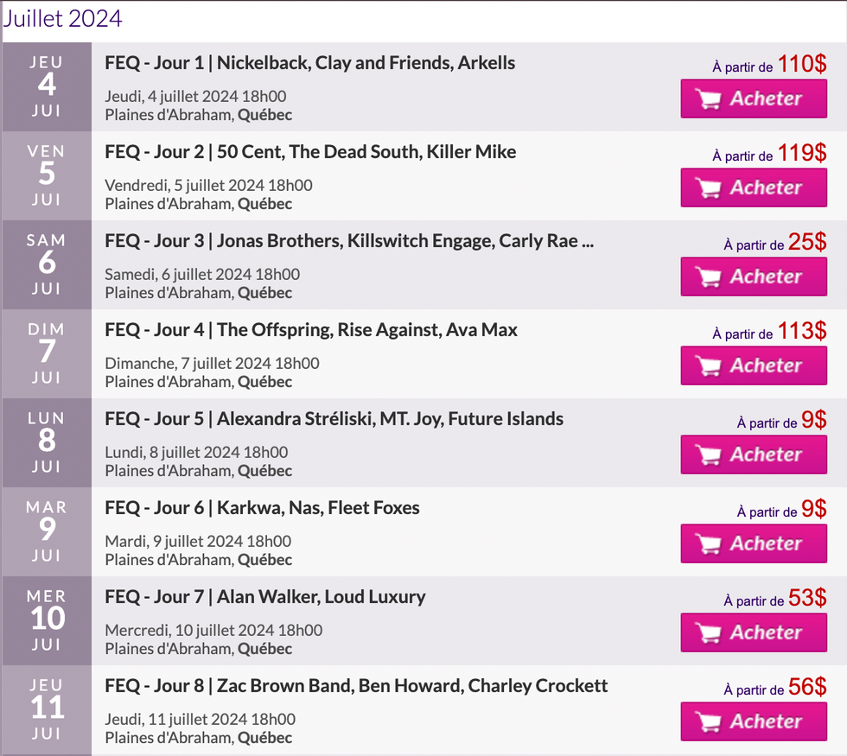Viewport: 847px width, 756px height.
Task: Open the Jour 7 Loud Luxury event details
Action: pyautogui.click(x=264, y=596)
